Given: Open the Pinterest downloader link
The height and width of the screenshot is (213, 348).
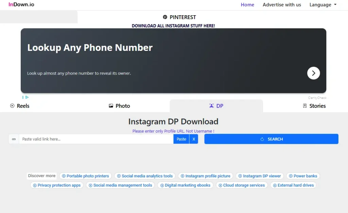Looking at the screenshot, I should pyautogui.click(x=179, y=17).
